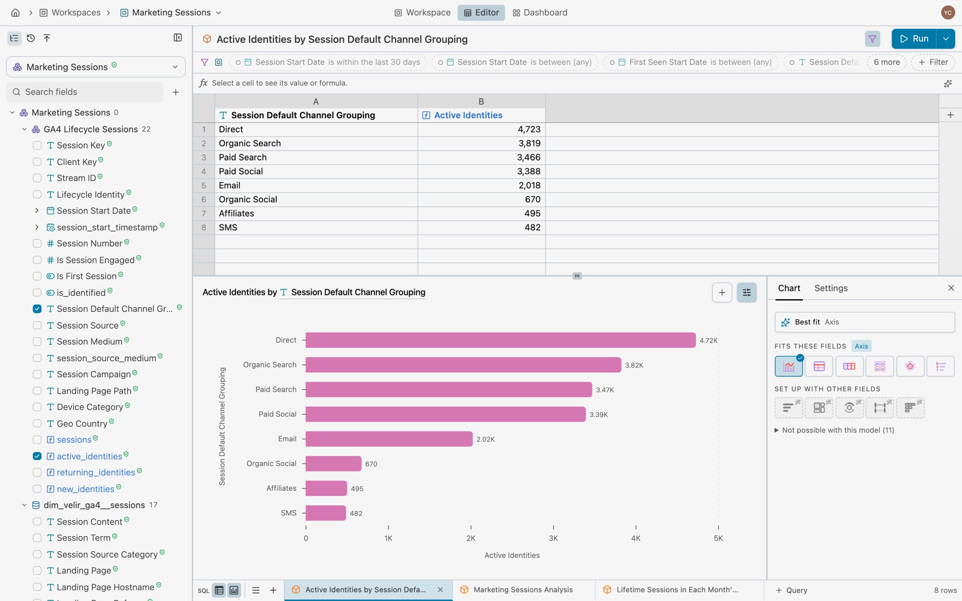Show the 6 more filters
This screenshot has height=601, width=962.
pyautogui.click(x=887, y=62)
